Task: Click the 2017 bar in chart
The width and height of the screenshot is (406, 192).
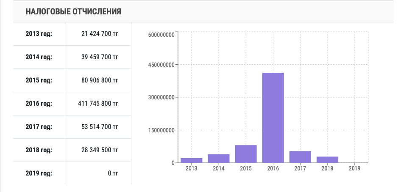Action: [300, 157]
